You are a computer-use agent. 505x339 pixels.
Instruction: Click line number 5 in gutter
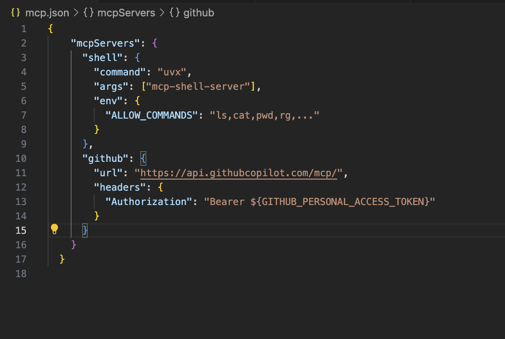pos(24,86)
